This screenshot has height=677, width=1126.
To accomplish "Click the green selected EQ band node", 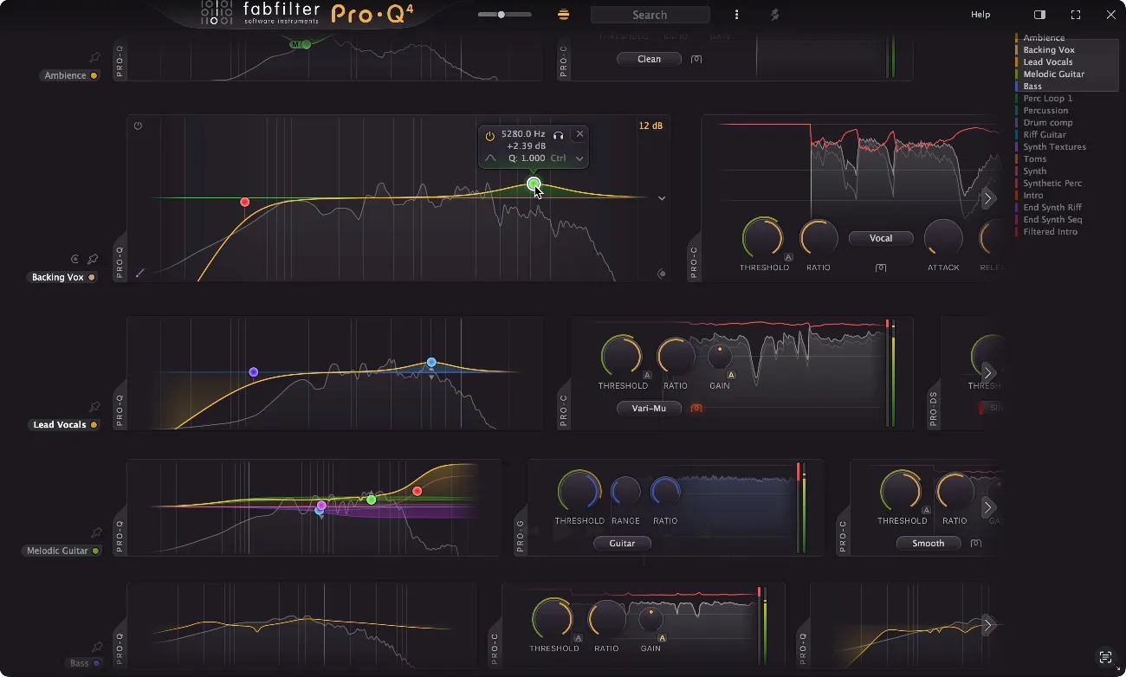I will pos(534,184).
